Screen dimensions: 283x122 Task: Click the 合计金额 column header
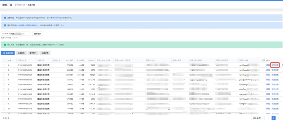point(70,61)
